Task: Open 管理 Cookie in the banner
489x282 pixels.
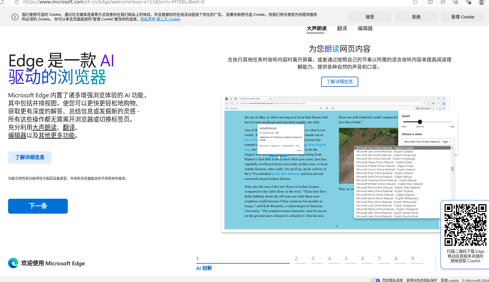Action: 463,17
